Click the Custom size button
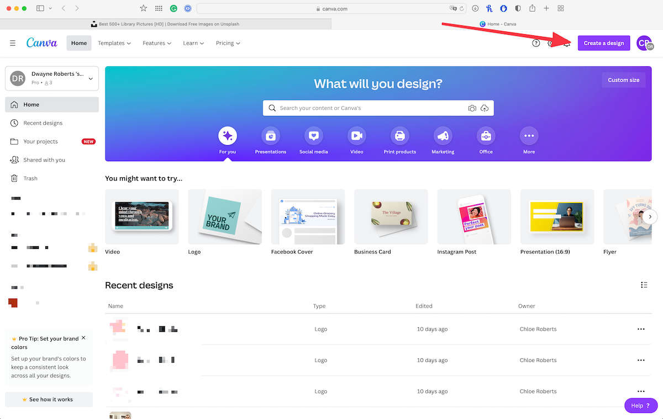 click(623, 80)
